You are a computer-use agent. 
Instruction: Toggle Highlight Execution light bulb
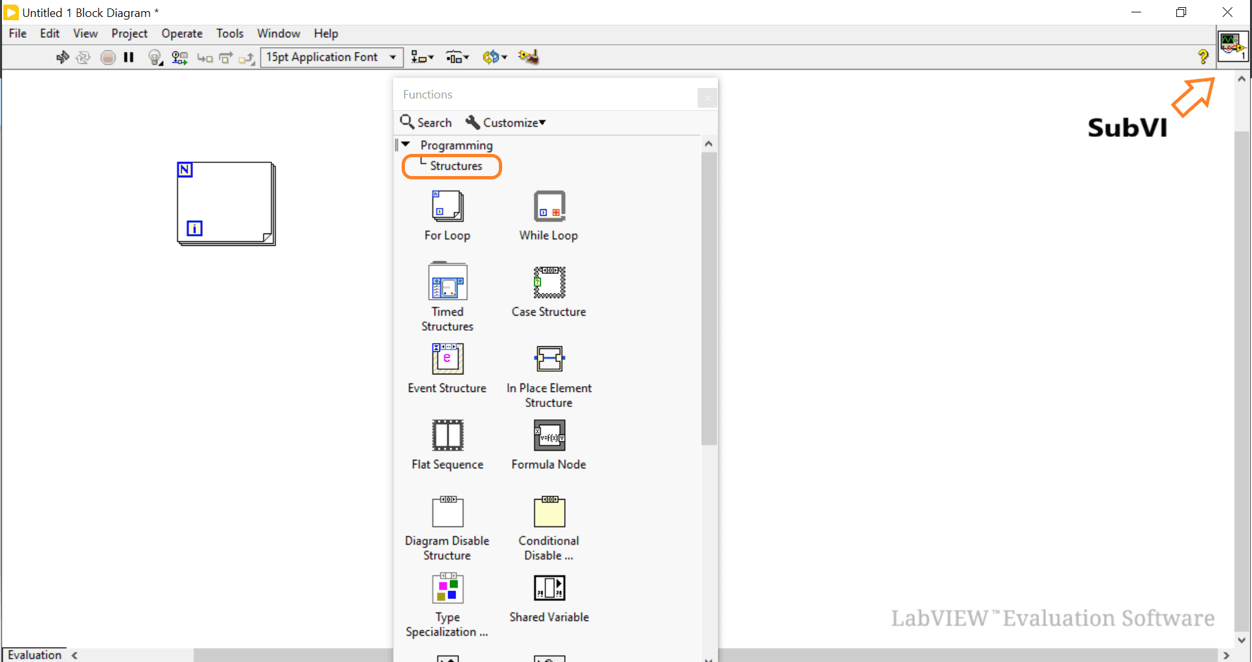pos(155,57)
